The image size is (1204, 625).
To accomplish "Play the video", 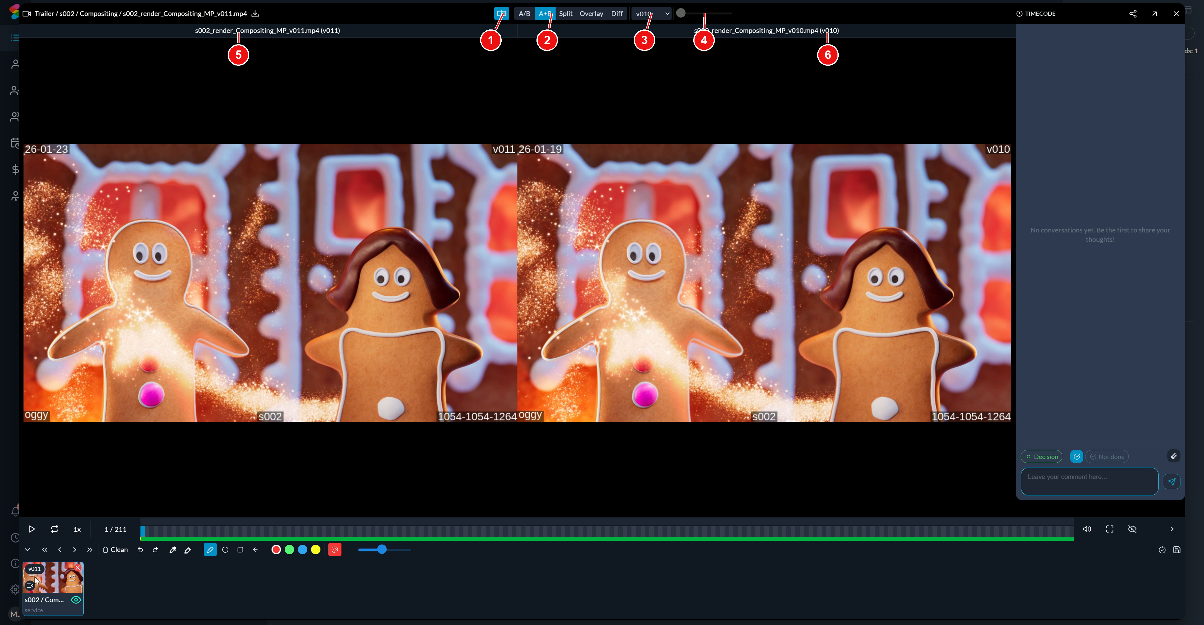I will point(32,529).
